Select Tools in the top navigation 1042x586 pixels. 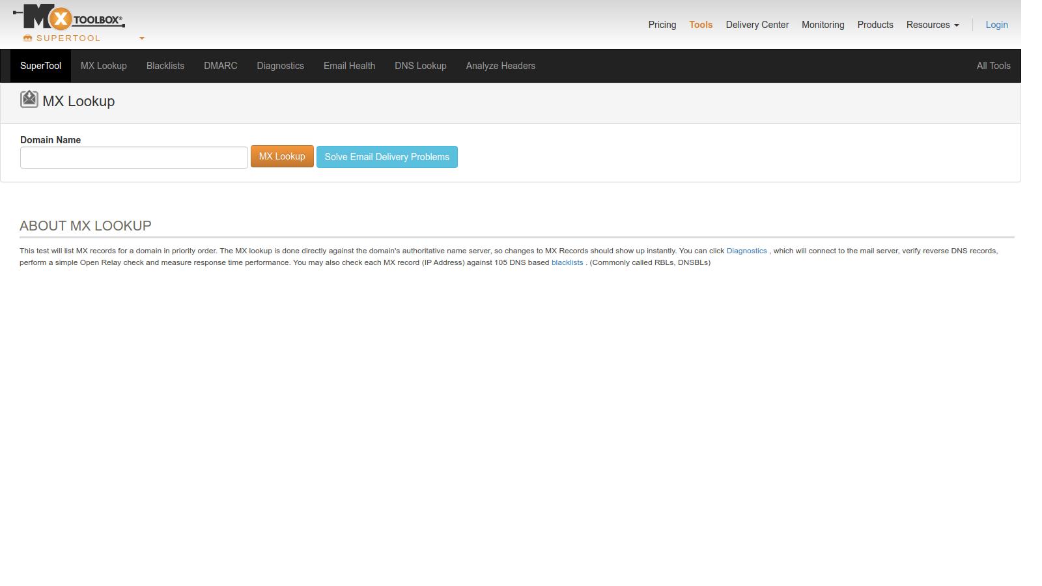click(701, 25)
